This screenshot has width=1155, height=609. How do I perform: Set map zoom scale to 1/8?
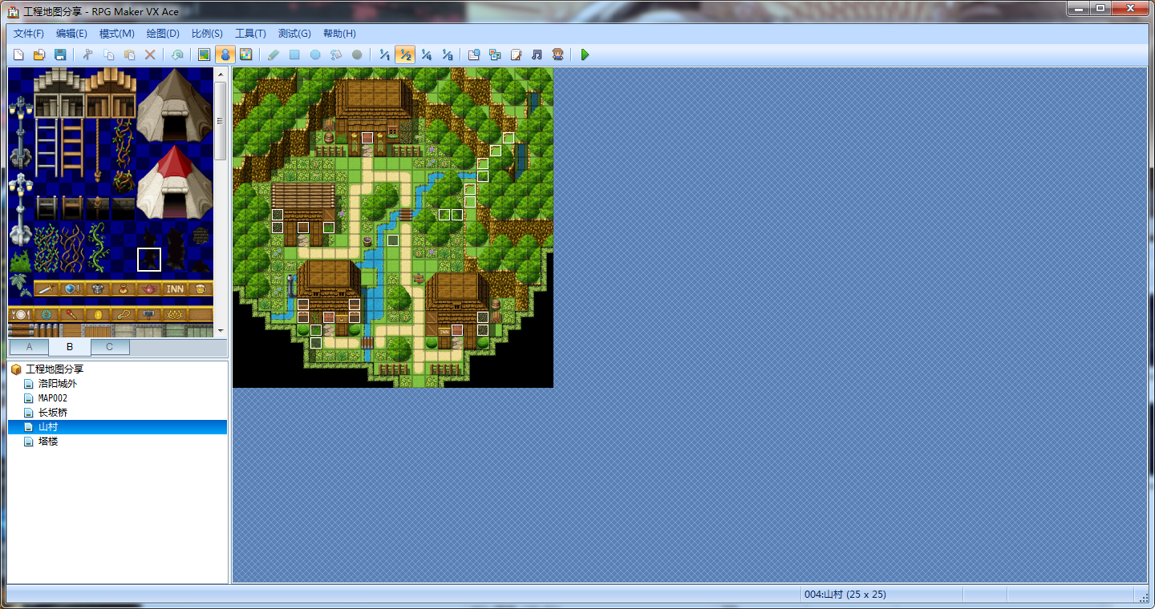[x=447, y=54]
